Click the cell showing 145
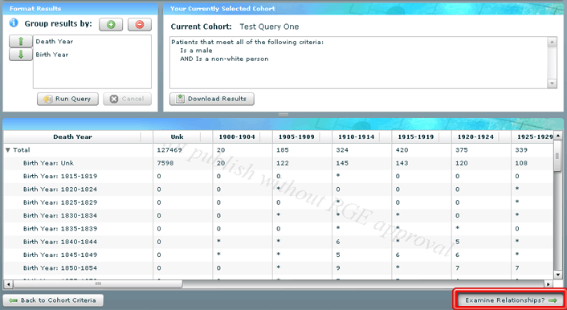 click(x=342, y=163)
